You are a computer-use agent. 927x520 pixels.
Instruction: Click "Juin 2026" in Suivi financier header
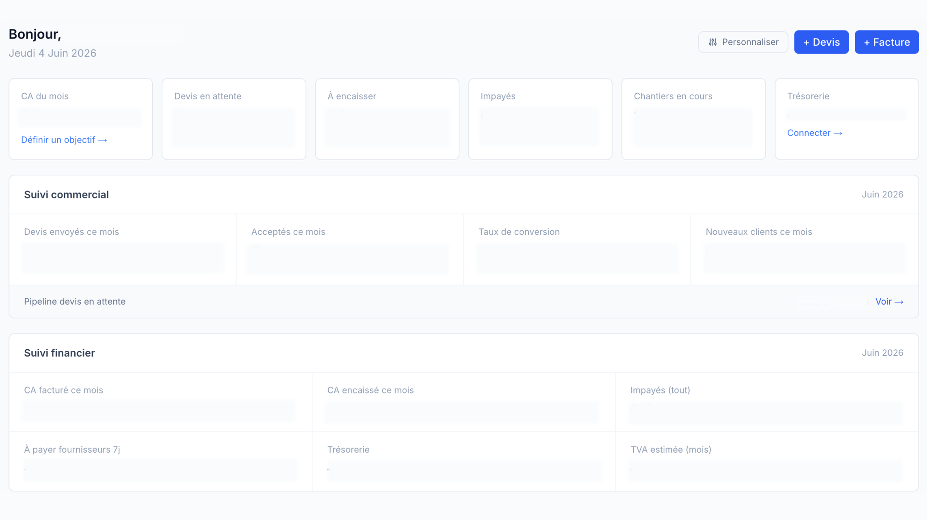click(882, 353)
